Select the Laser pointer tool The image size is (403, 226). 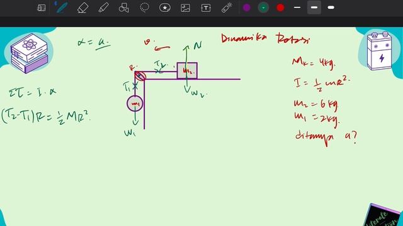coord(227,8)
